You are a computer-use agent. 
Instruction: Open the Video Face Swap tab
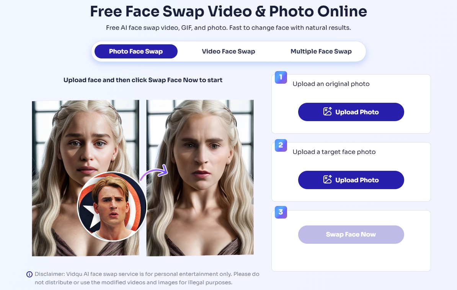click(x=228, y=52)
